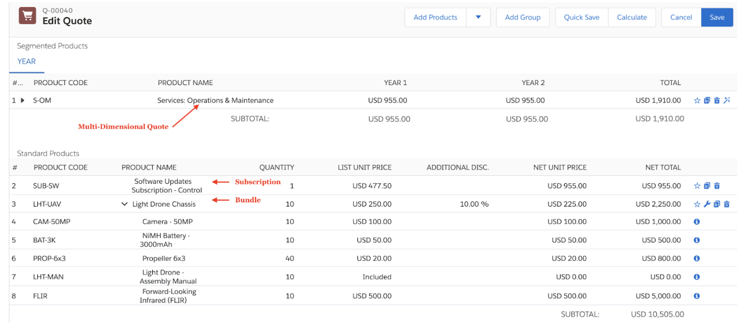Screen dimensions: 747x330
Task: Edit 10.00 % additional discount on LHT-UAV
Action: (474, 204)
